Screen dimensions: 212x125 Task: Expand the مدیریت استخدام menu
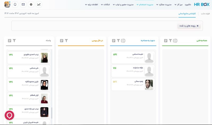click(145, 4)
